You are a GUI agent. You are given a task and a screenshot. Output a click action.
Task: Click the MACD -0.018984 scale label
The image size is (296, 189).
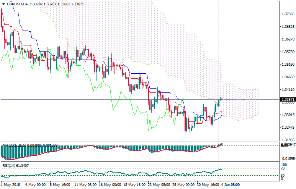click(287, 158)
